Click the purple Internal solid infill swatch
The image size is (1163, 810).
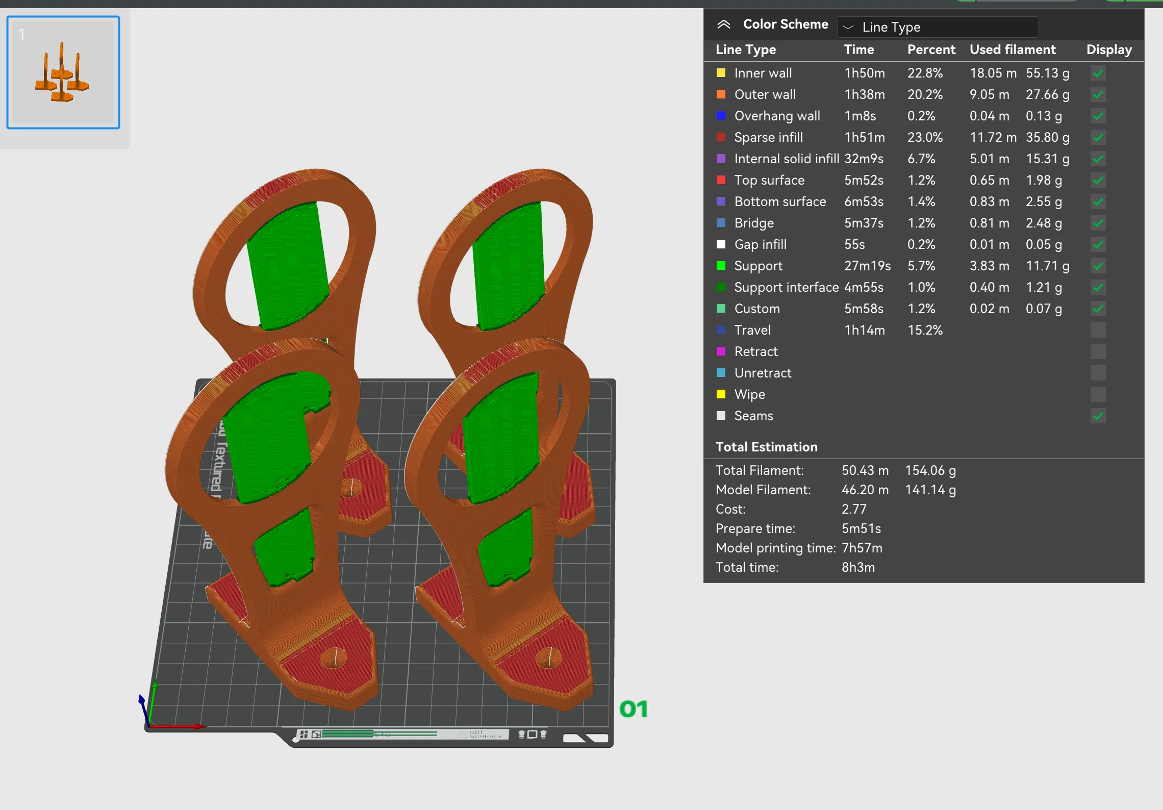[x=721, y=159]
